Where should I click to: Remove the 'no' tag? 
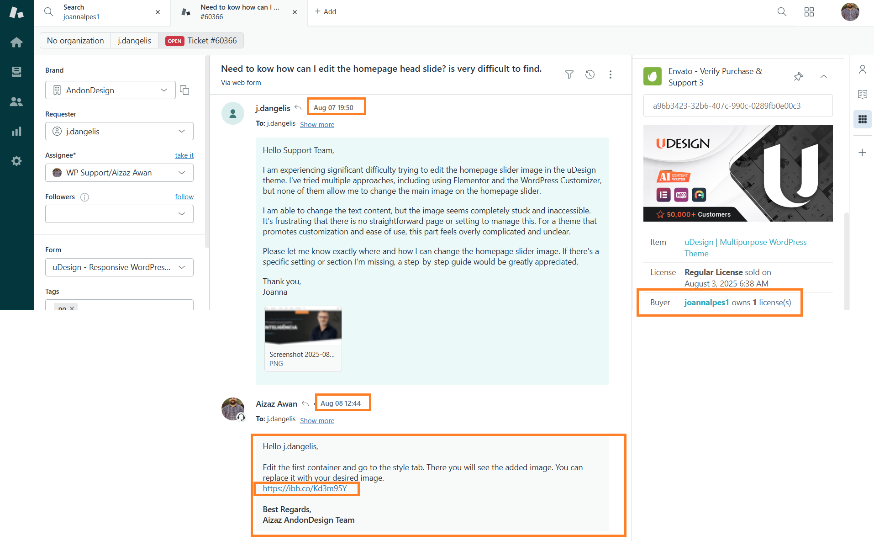[72, 308]
